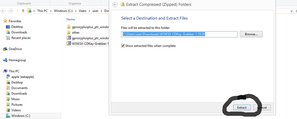Open OneDrive in navigation pane

point(15,49)
